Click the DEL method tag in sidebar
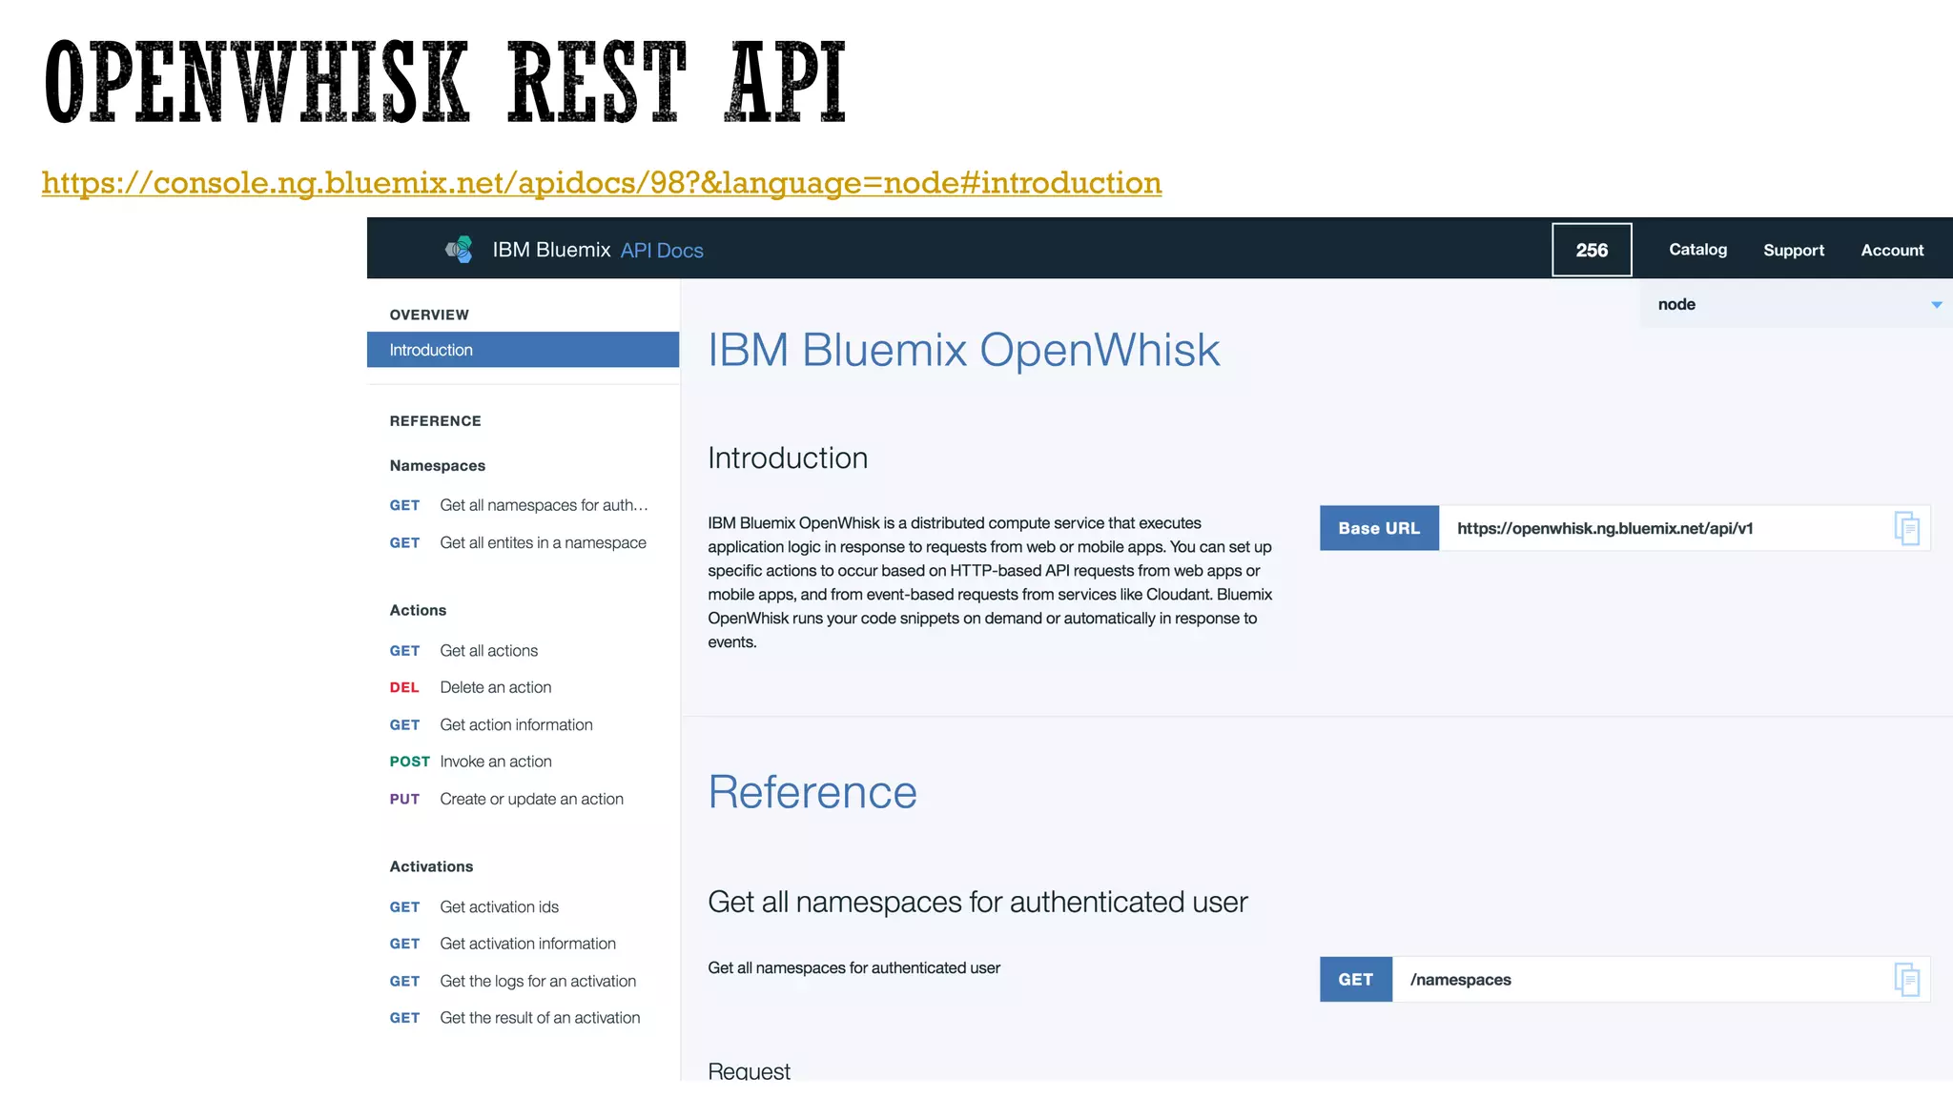The image size is (1953, 1098). [x=404, y=687]
